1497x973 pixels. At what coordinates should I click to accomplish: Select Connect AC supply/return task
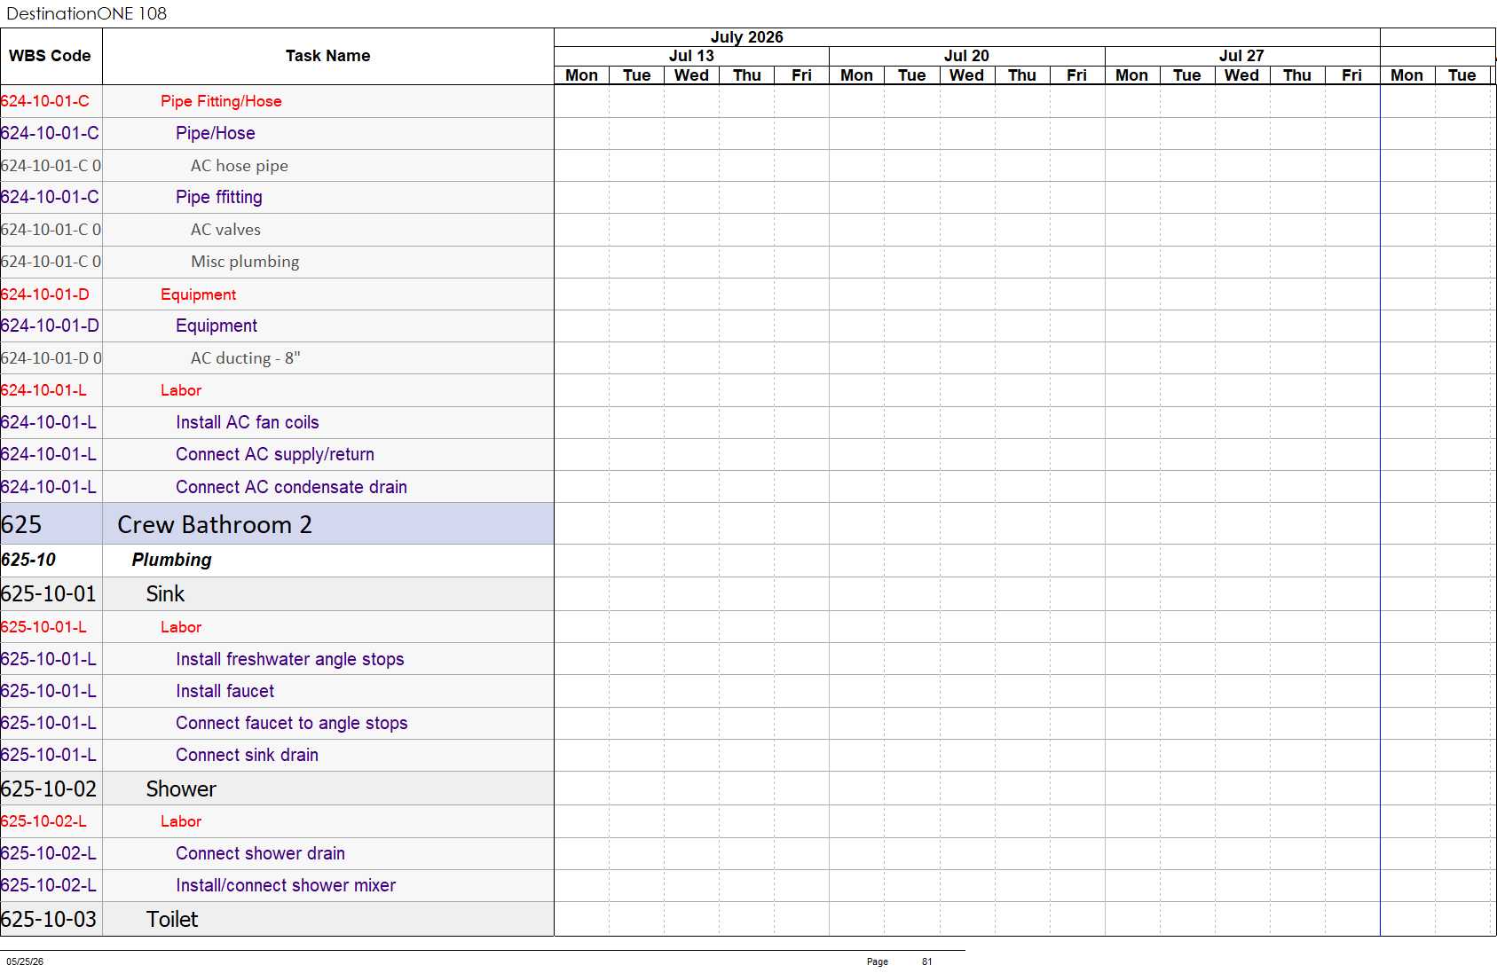click(x=275, y=454)
